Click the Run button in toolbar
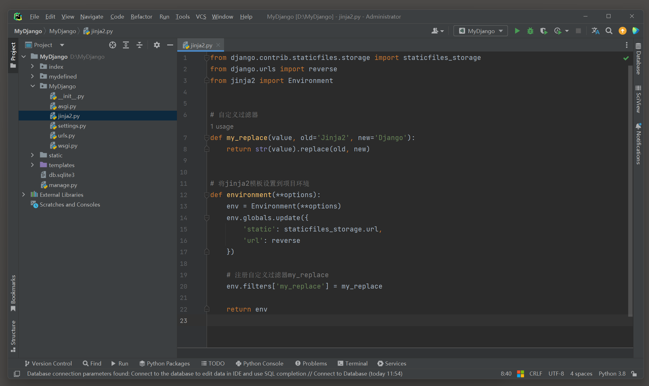649x386 pixels. click(x=517, y=31)
